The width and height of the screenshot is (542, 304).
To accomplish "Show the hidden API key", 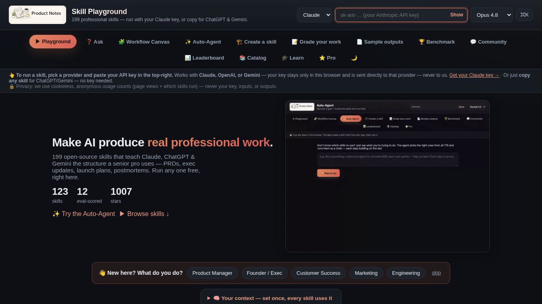I will [457, 15].
